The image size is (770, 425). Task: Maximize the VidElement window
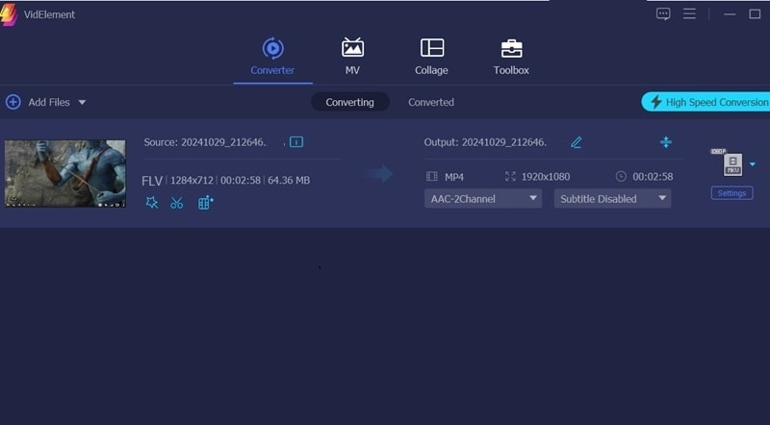click(x=755, y=14)
